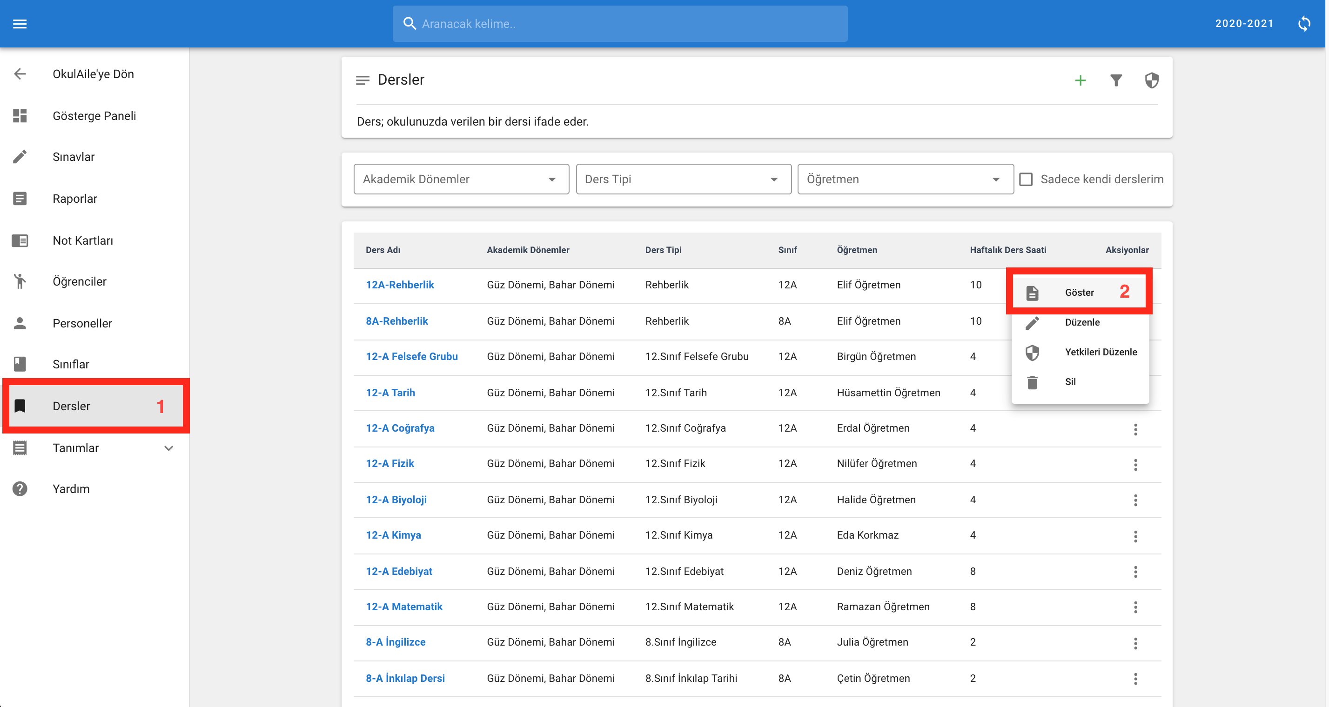Screen dimensions: 1329x707
Task: Click the Raporlar document icon in the sidebar
Action: pos(20,199)
